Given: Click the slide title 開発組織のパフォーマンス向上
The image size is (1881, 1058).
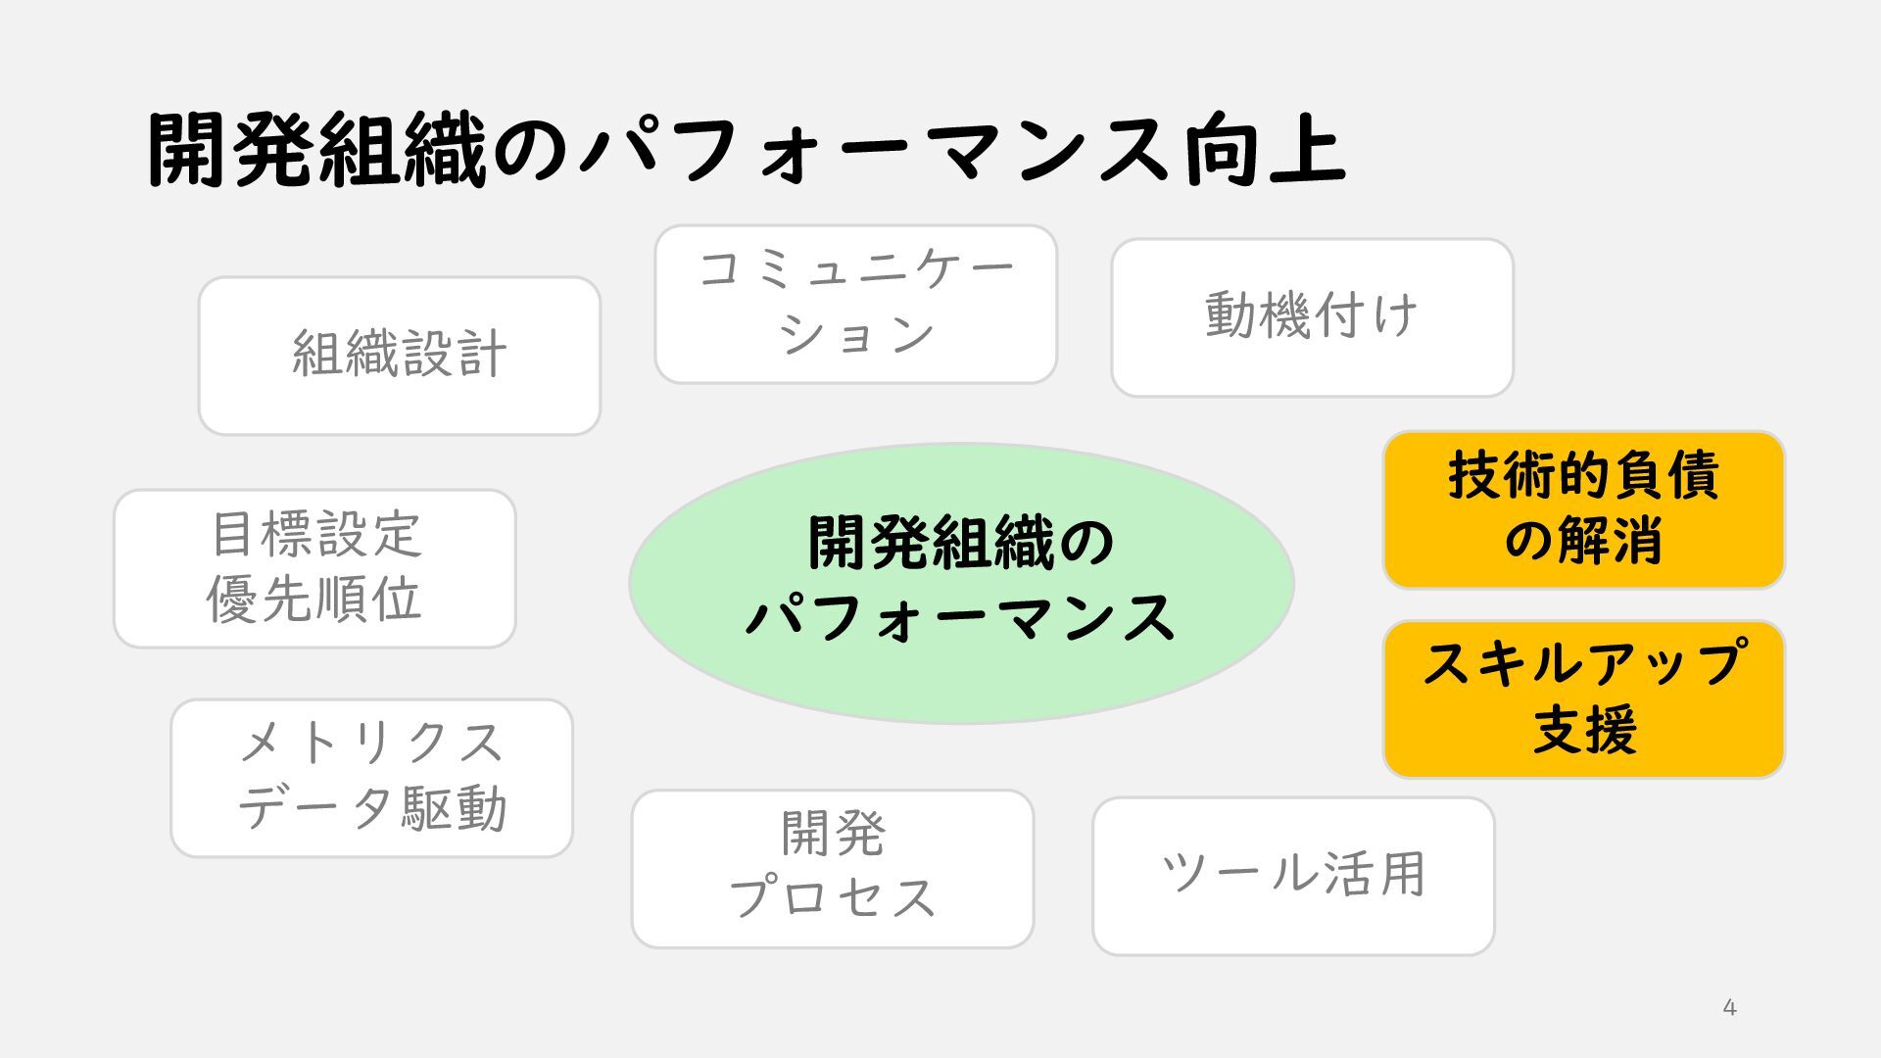Looking at the screenshot, I should (747, 150).
